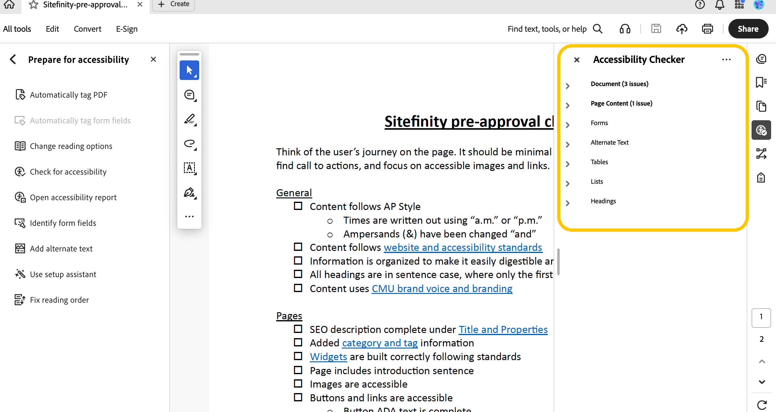Image resolution: width=776 pixels, height=412 pixels.
Task: Open the pages panel in right rail
Action: point(761,106)
